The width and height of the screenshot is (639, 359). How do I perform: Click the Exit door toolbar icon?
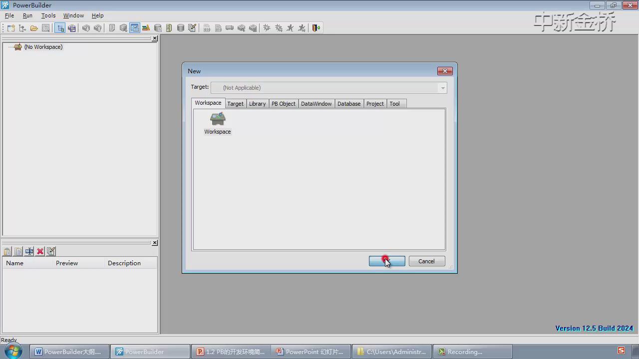point(316,28)
